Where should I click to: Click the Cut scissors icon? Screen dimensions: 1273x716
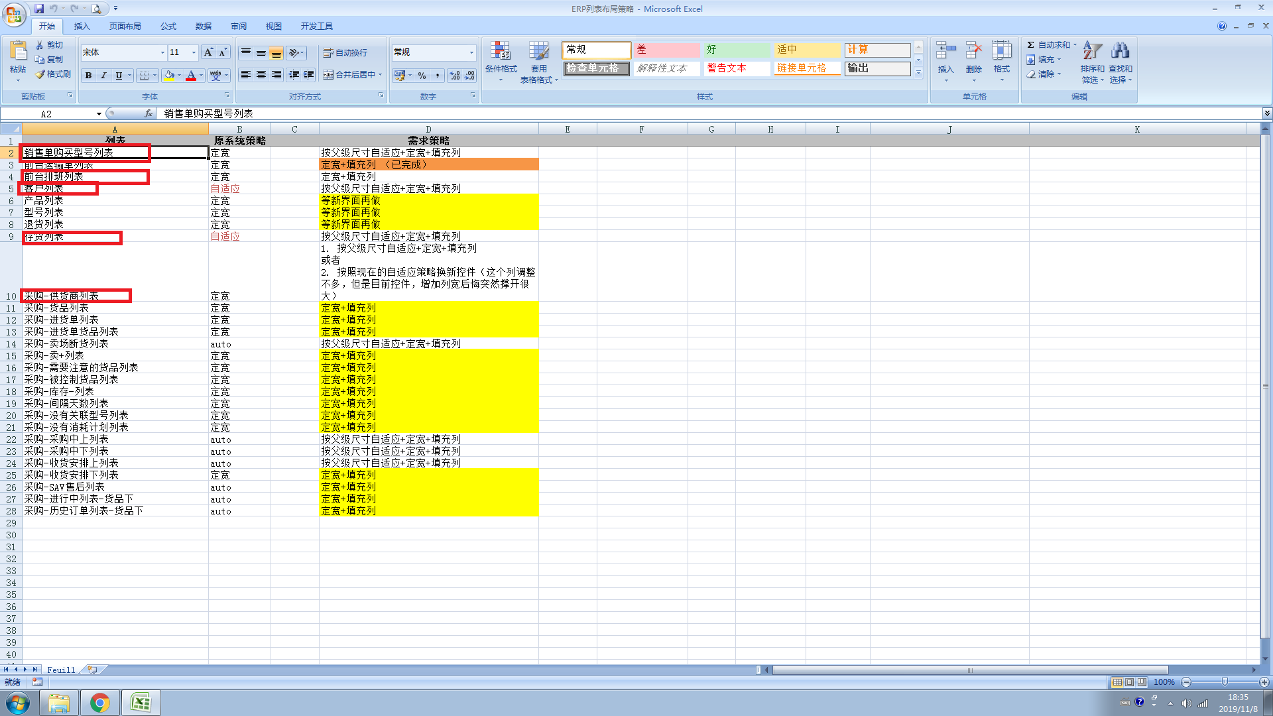pos(40,45)
